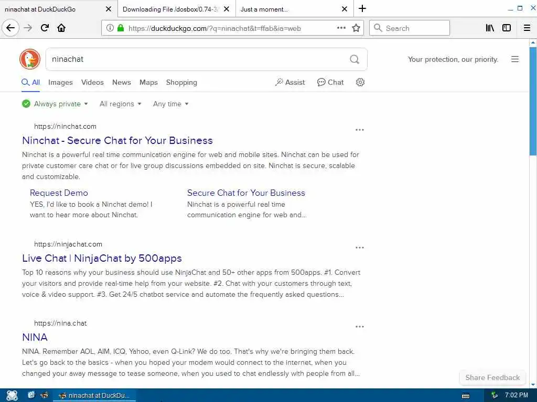Open Ninchat - Secure Chat for Your Business

[x=117, y=140]
